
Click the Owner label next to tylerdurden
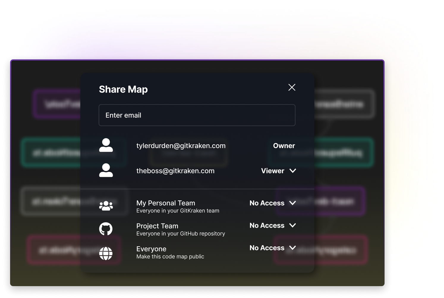tap(284, 146)
